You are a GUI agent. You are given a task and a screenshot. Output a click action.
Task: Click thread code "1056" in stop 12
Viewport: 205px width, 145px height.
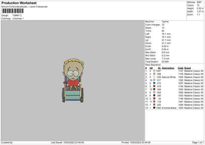click(181, 105)
